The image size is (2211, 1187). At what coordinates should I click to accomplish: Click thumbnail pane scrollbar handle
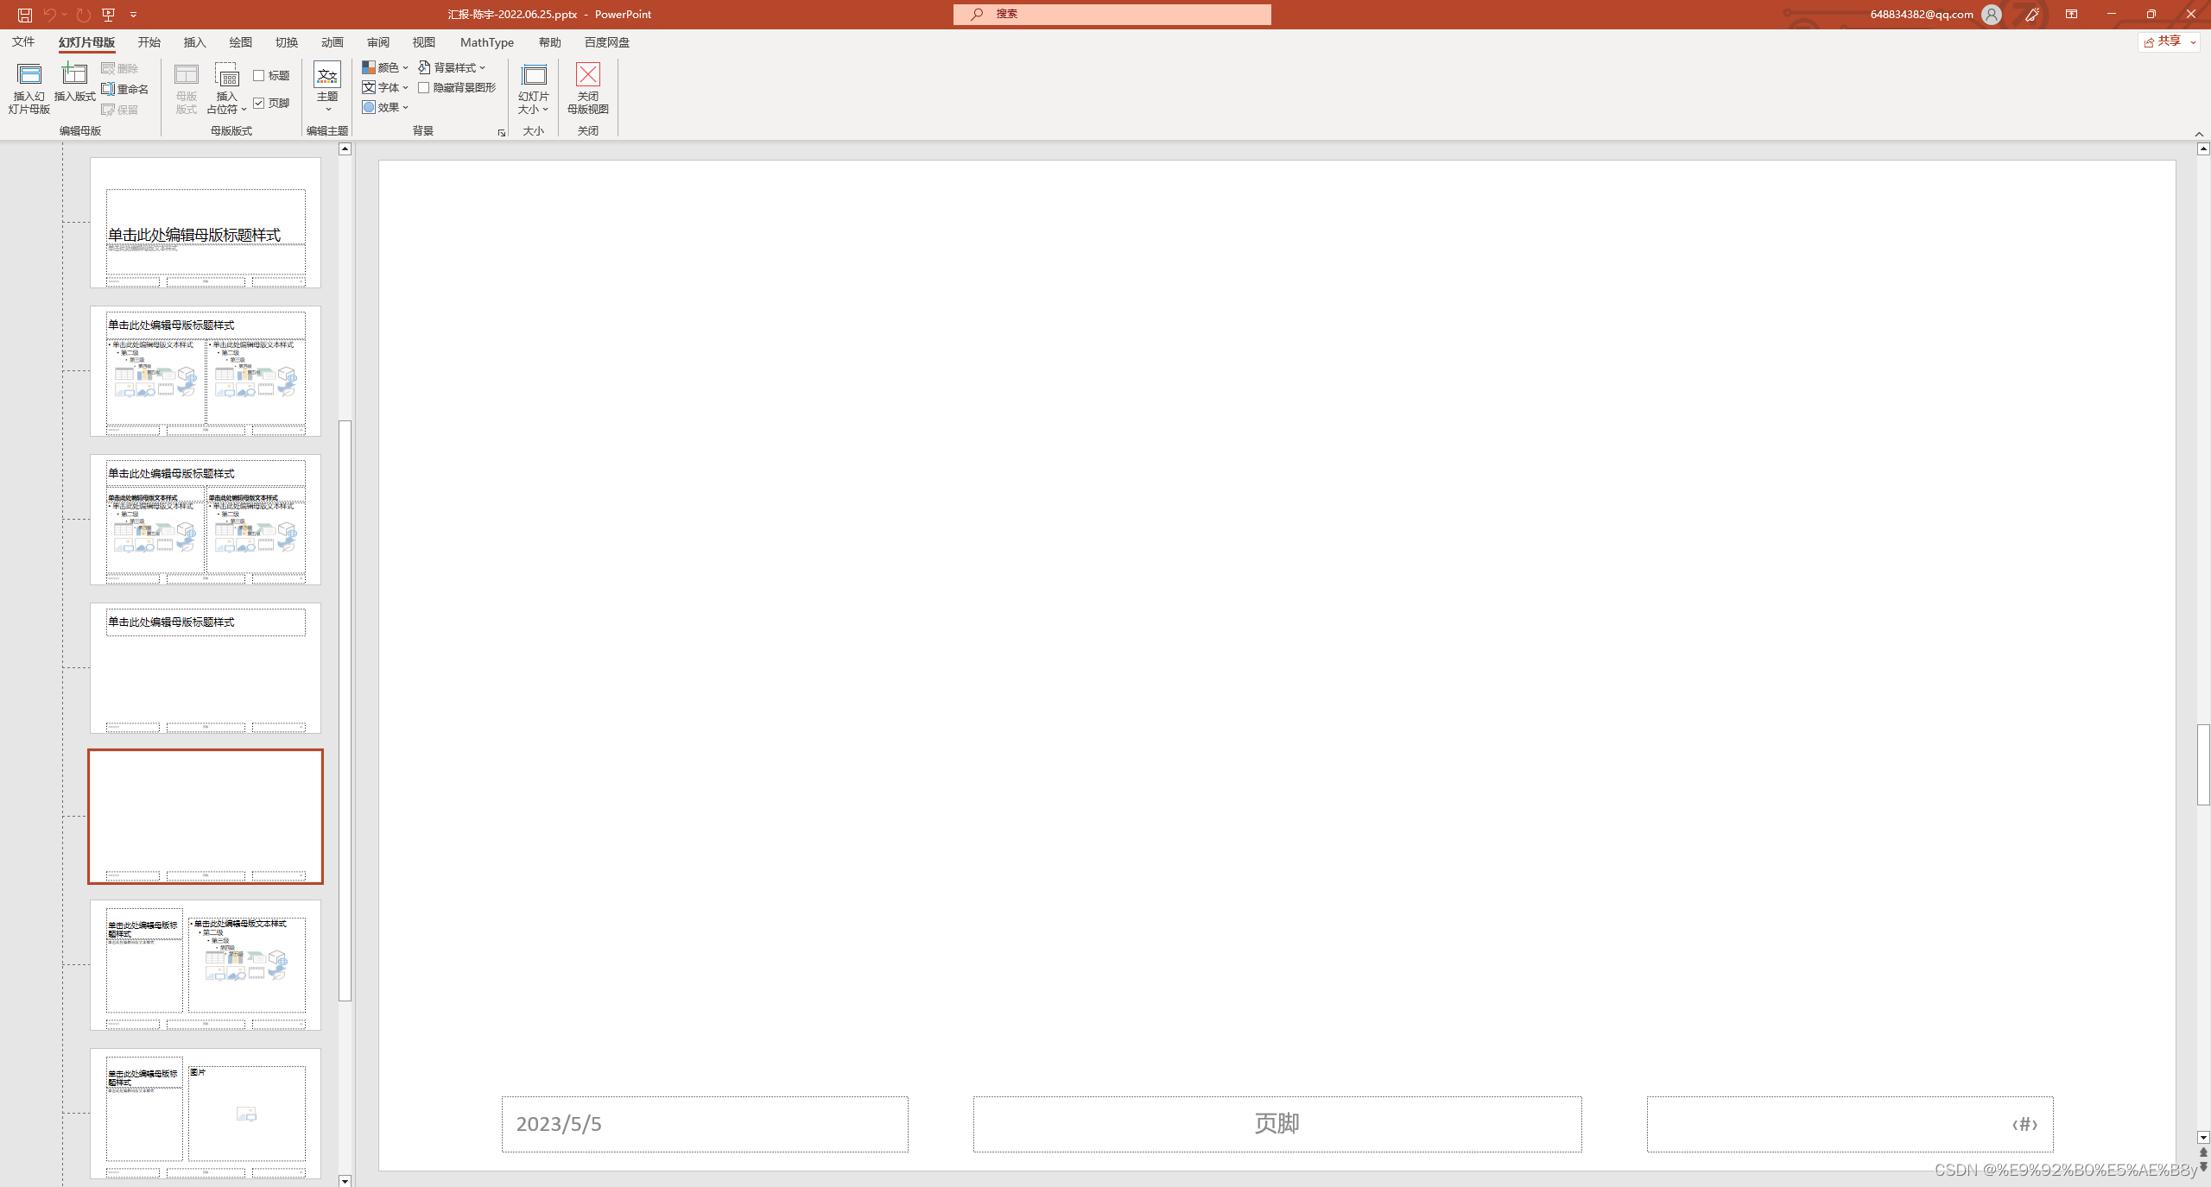(x=345, y=710)
